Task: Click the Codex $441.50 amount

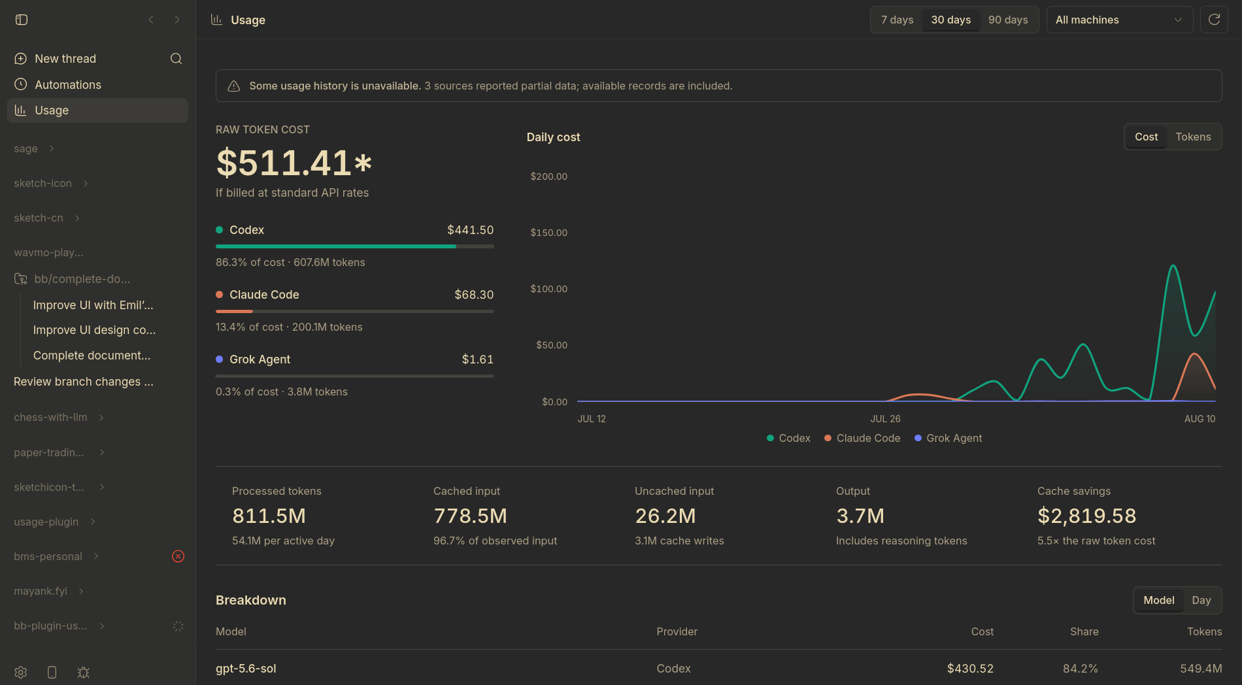Action: click(470, 230)
